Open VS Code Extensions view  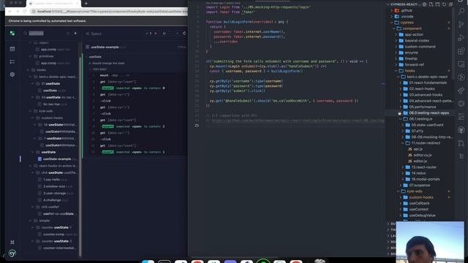pos(461,51)
